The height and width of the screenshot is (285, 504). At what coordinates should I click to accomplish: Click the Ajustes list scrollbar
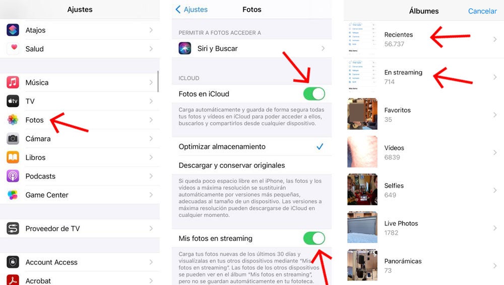pos(158,81)
